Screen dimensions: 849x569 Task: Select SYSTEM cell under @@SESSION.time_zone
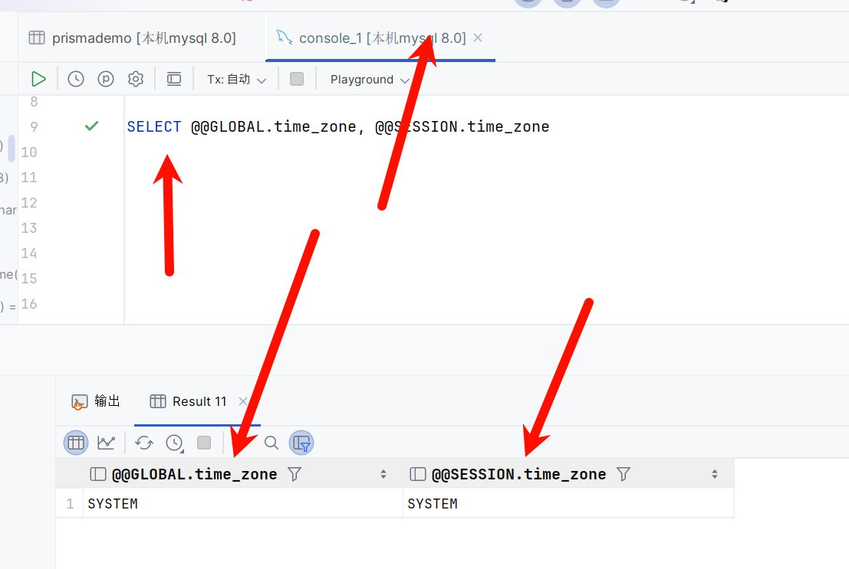tap(568, 504)
